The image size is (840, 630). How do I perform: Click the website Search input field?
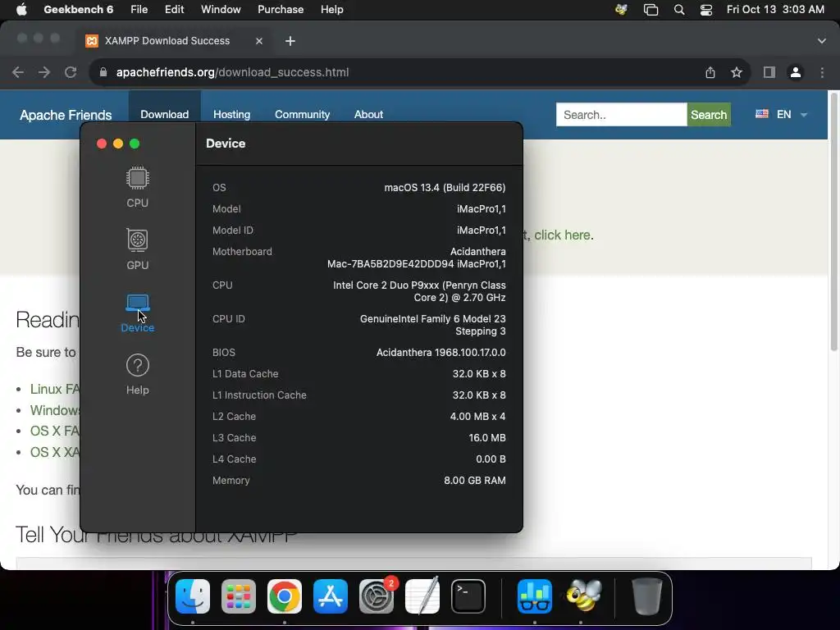(x=622, y=115)
